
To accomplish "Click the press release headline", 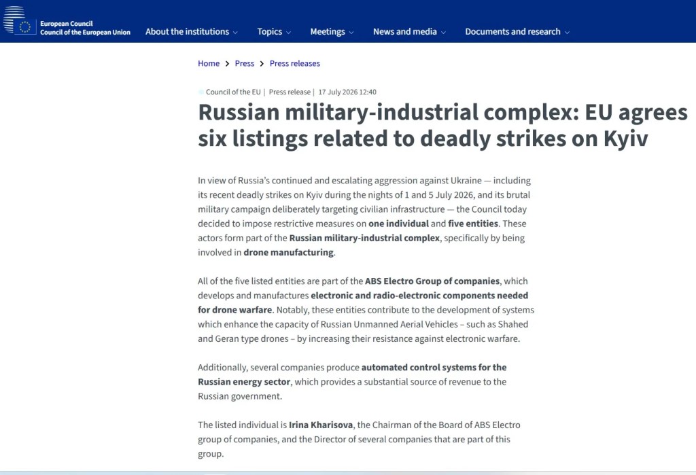I will [442, 125].
